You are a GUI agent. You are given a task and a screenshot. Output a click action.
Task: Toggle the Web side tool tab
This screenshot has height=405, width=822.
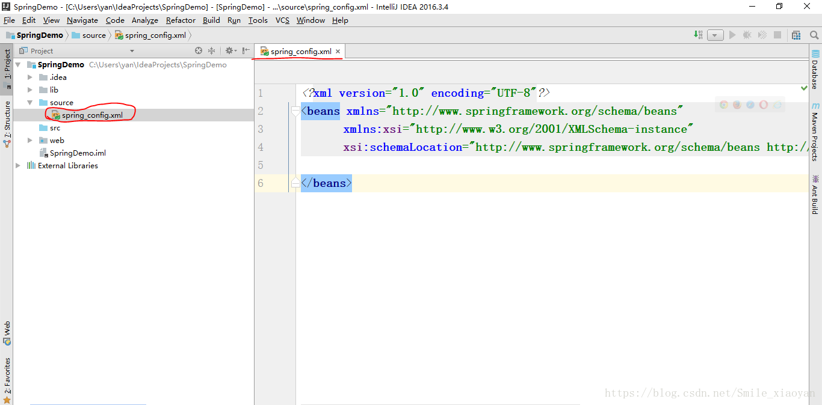pyautogui.click(x=7, y=333)
